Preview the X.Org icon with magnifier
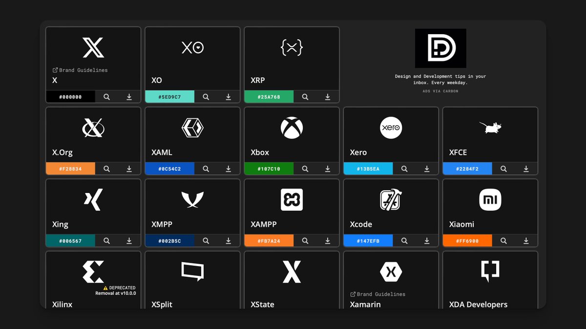 [x=106, y=169]
